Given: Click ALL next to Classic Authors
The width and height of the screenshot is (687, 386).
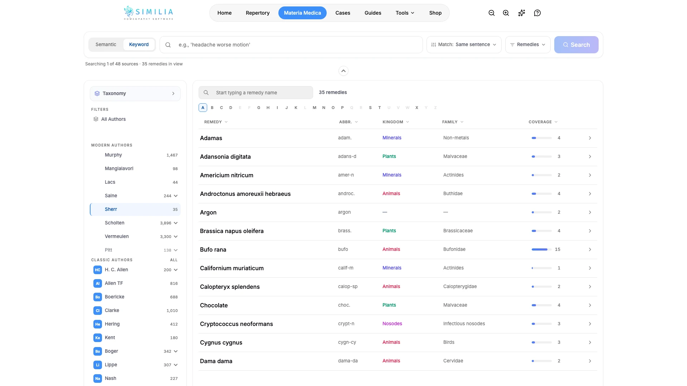Looking at the screenshot, I should click(174, 260).
